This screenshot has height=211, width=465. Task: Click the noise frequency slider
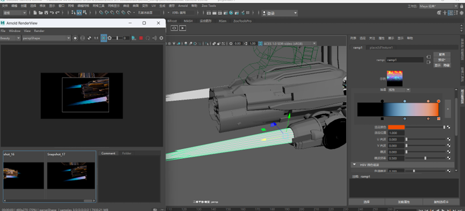click(x=426, y=158)
